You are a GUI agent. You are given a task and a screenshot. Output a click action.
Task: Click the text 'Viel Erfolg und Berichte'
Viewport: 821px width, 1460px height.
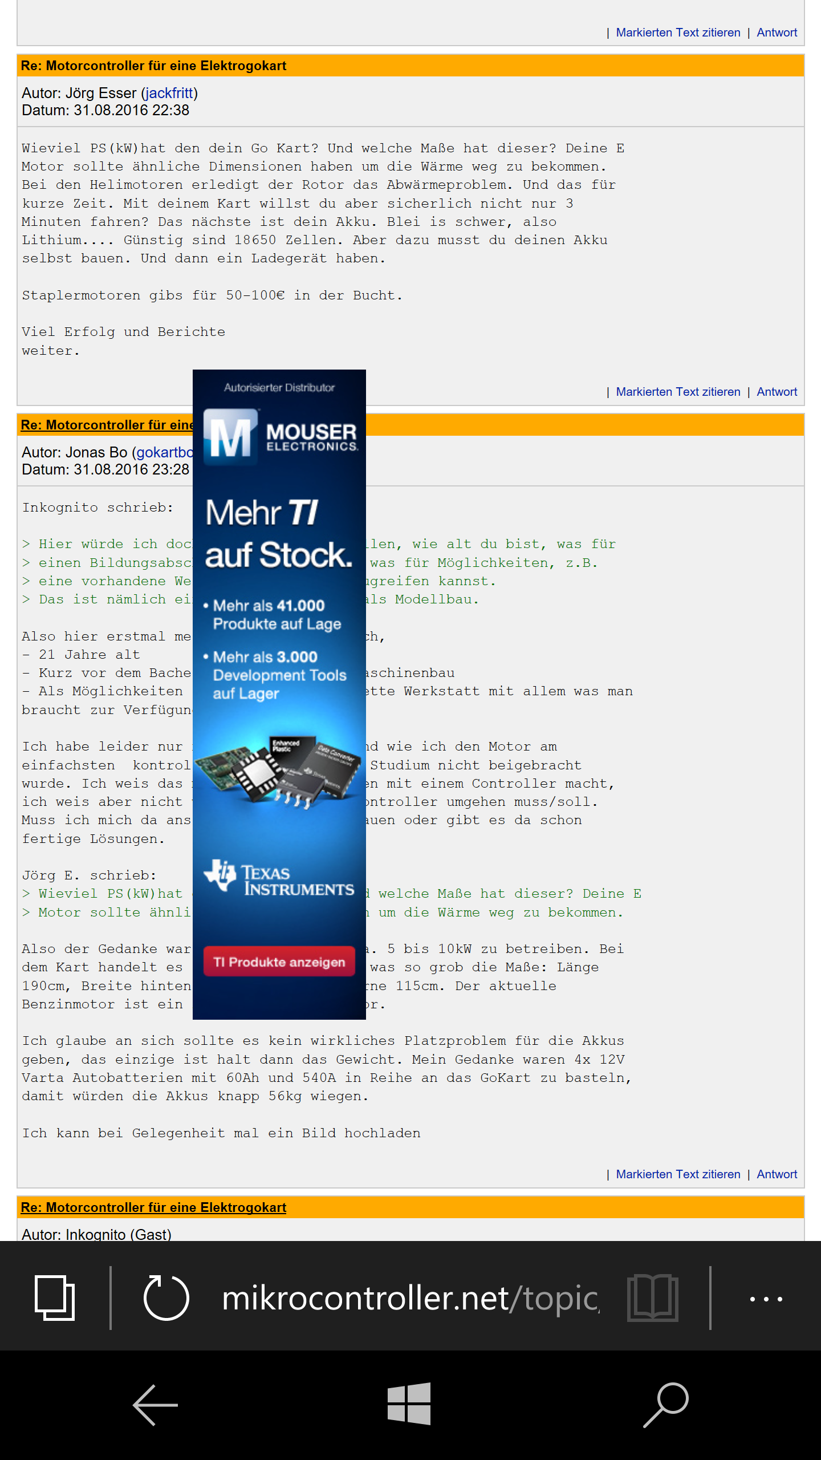click(x=123, y=331)
